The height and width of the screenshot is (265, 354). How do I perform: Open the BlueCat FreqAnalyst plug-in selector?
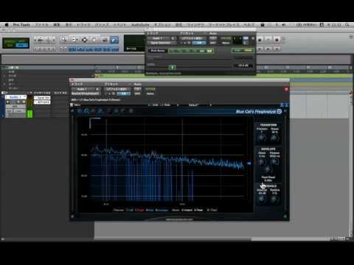pos(86,93)
